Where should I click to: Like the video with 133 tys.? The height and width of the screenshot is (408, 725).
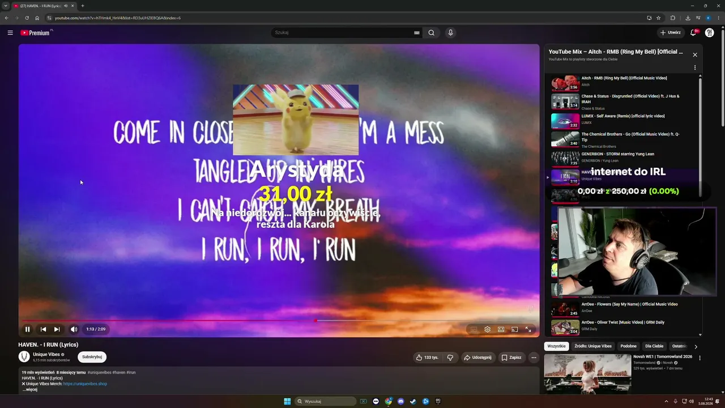pyautogui.click(x=427, y=358)
